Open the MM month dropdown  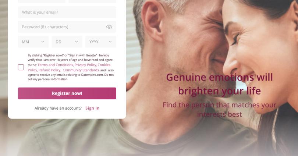(33, 42)
